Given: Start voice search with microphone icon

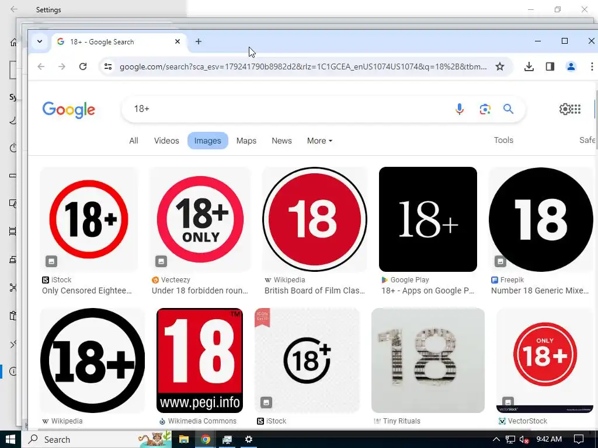Looking at the screenshot, I should coord(460,109).
